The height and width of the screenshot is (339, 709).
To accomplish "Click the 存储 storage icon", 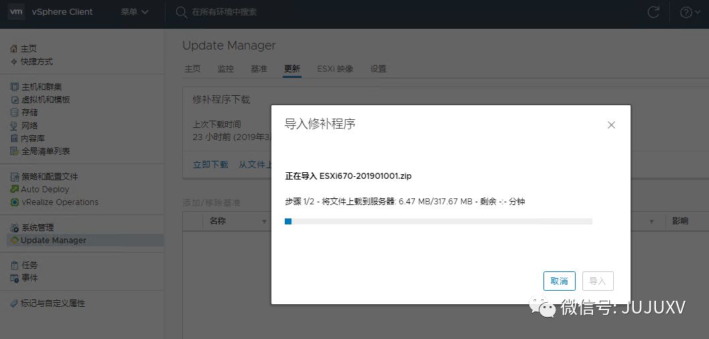I will coord(15,113).
